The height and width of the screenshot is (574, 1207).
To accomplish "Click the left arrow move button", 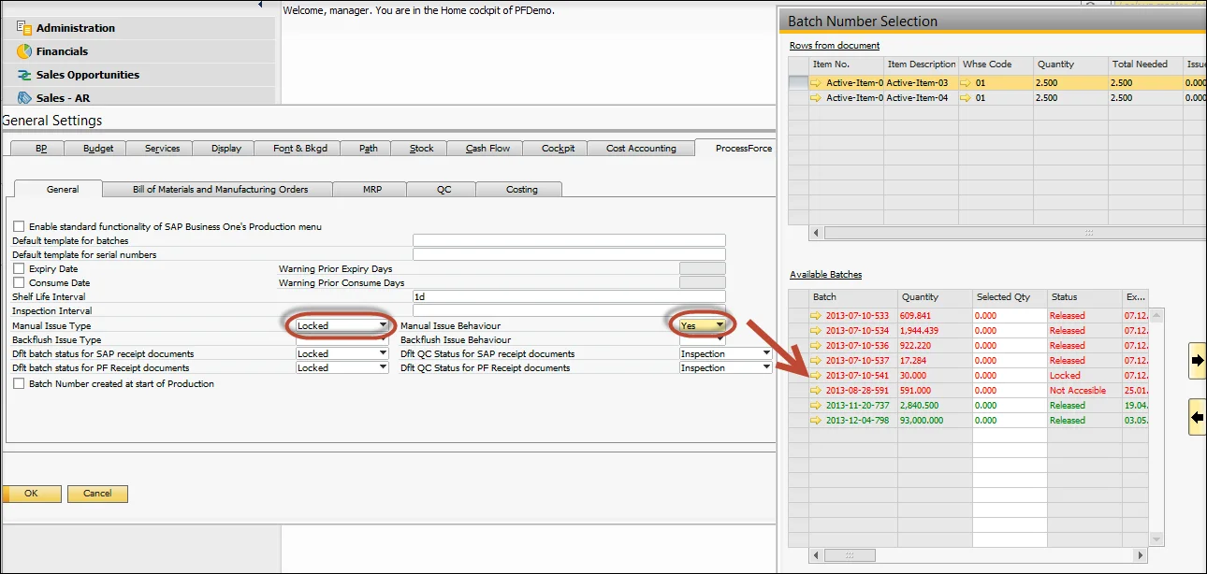I will 1197,417.
